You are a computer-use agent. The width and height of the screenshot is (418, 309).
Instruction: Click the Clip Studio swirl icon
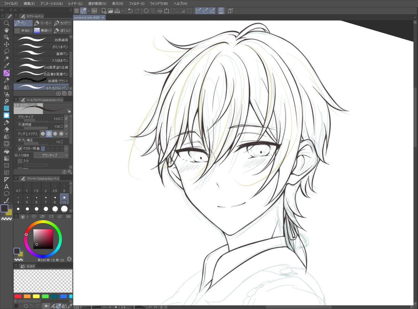pos(94,11)
